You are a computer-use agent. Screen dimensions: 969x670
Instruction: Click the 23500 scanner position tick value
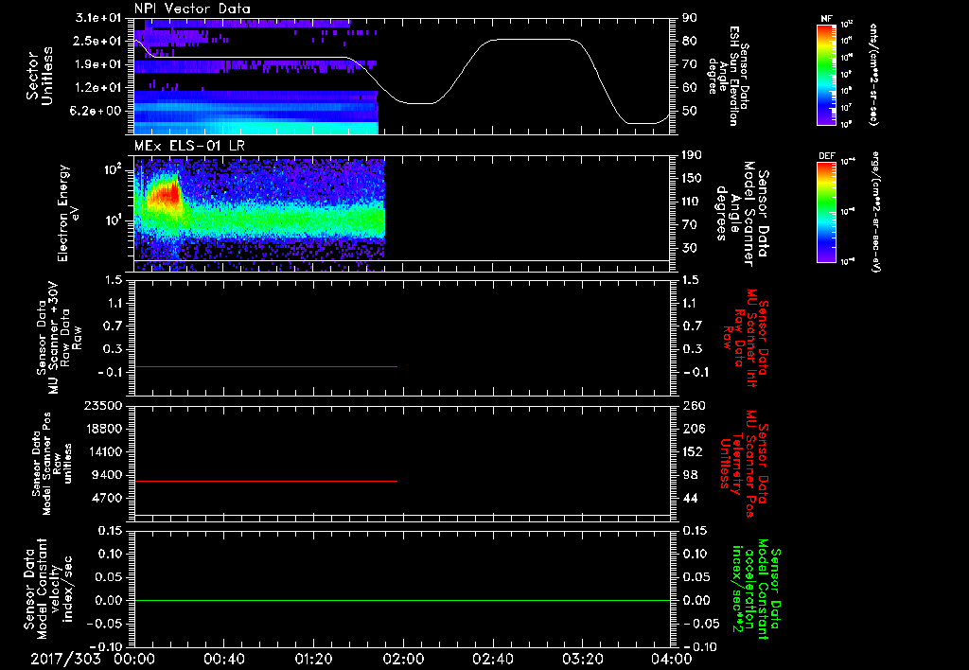pyautogui.click(x=102, y=405)
